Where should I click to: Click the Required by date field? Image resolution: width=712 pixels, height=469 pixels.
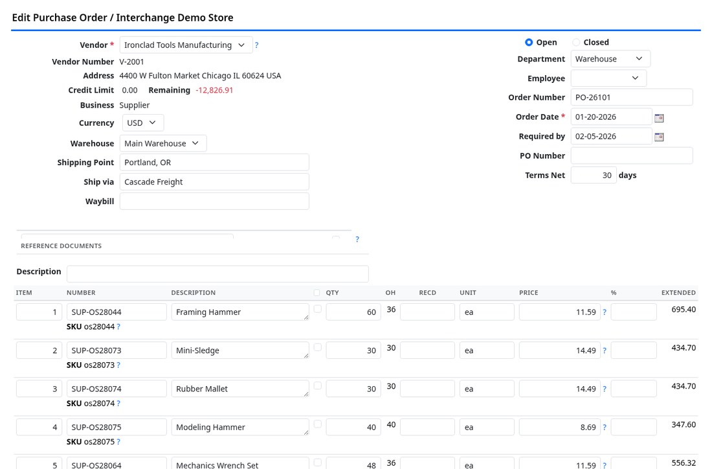(x=611, y=136)
